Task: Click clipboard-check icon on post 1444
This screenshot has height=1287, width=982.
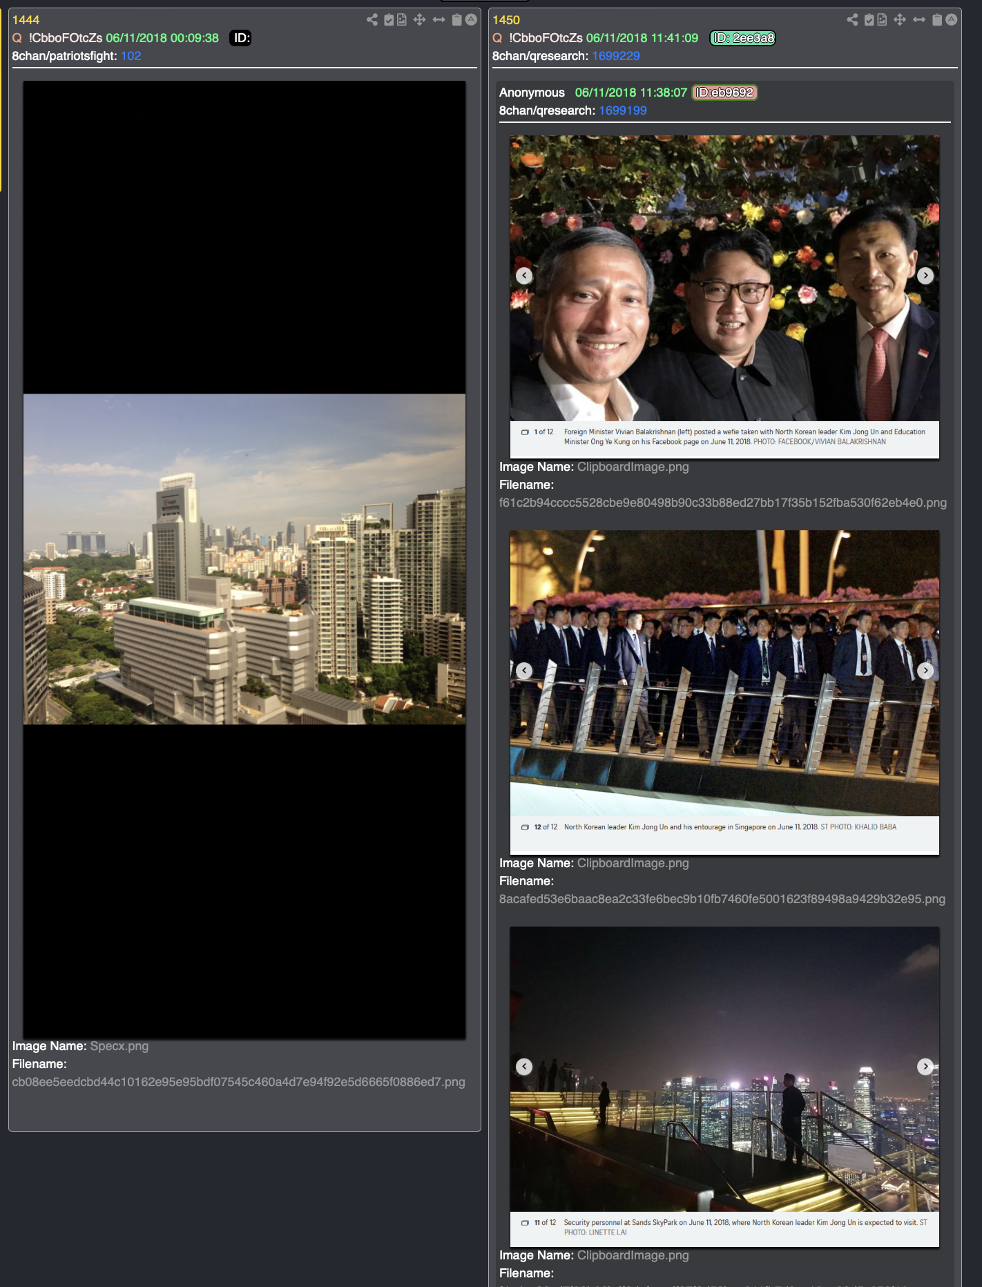Action: pyautogui.click(x=389, y=20)
